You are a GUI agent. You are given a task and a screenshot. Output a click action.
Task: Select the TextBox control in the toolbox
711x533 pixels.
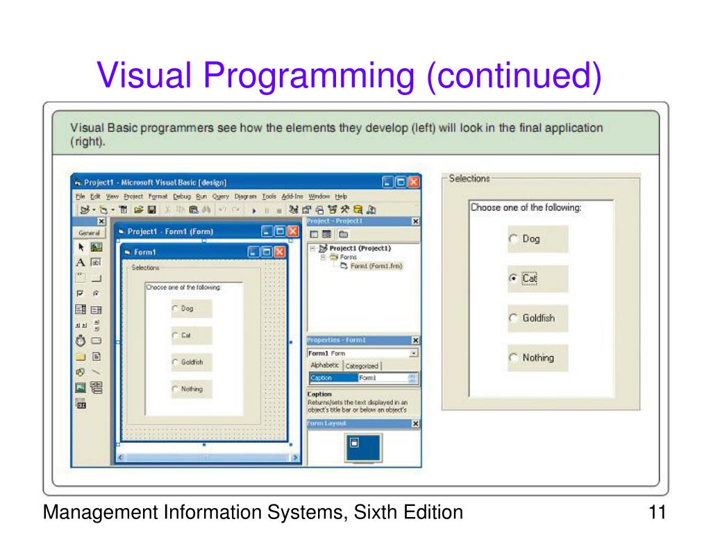(96, 262)
